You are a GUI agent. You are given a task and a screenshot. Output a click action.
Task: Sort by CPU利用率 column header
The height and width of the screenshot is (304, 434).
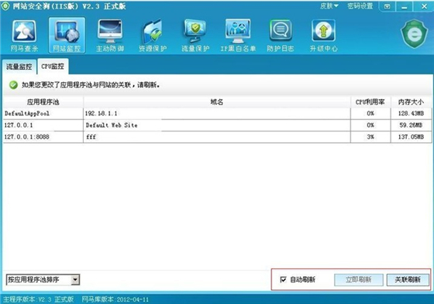[x=370, y=102]
